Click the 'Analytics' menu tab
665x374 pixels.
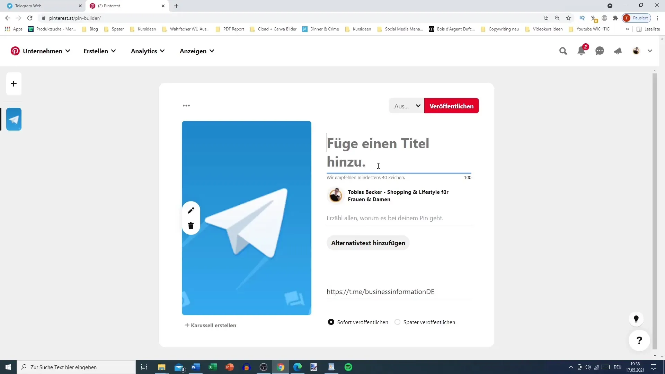point(144,51)
